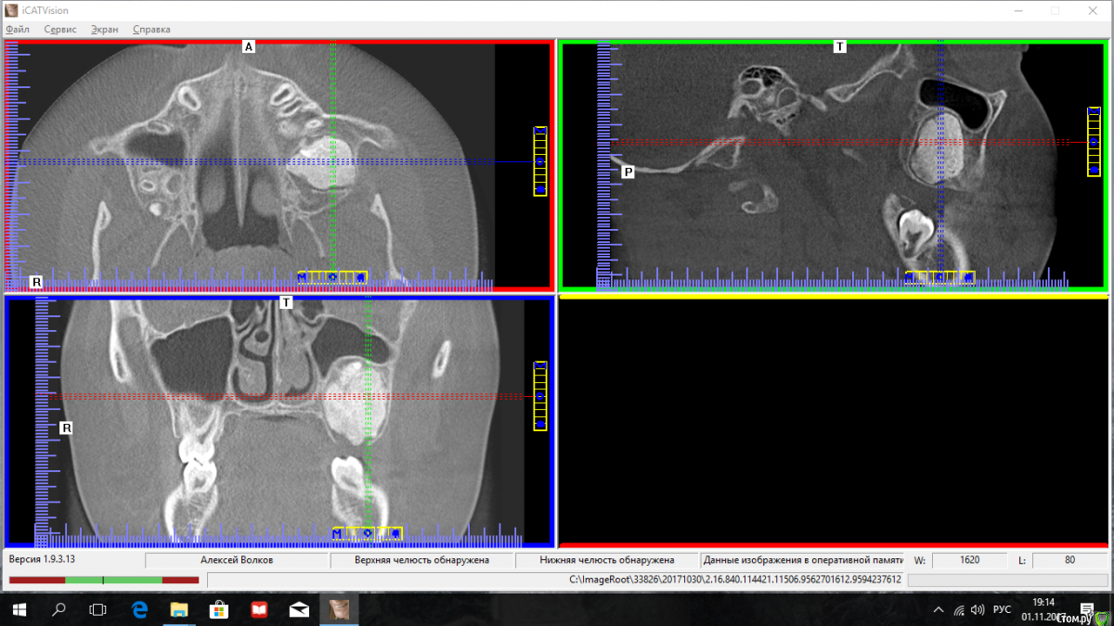The width and height of the screenshot is (1114, 626).
Task: Click the W window value field
Action: [x=969, y=560]
